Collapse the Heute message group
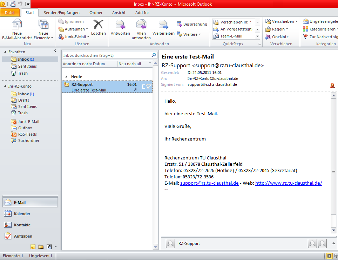 coord(66,76)
